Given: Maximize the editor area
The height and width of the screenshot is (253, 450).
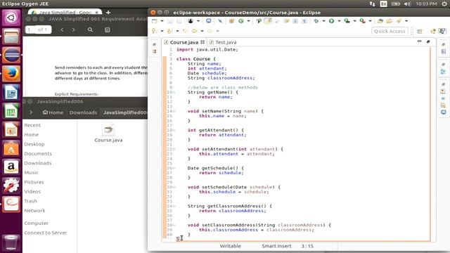Looking at the screenshot, I should point(428,41).
